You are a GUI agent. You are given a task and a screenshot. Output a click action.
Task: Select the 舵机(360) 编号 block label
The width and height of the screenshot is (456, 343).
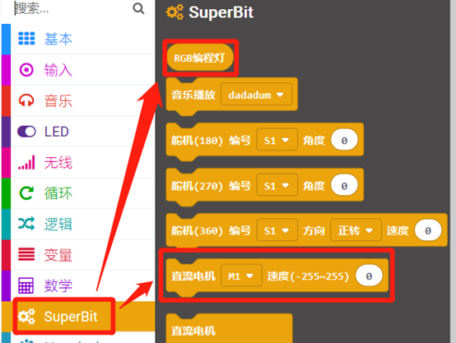[x=211, y=231]
